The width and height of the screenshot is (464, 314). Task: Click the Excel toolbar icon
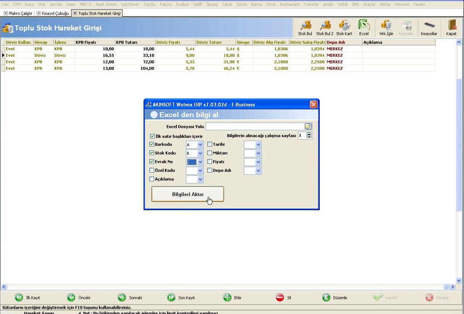(x=364, y=27)
